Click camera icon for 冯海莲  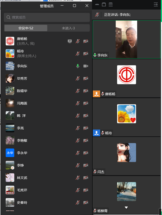(86, 103)
